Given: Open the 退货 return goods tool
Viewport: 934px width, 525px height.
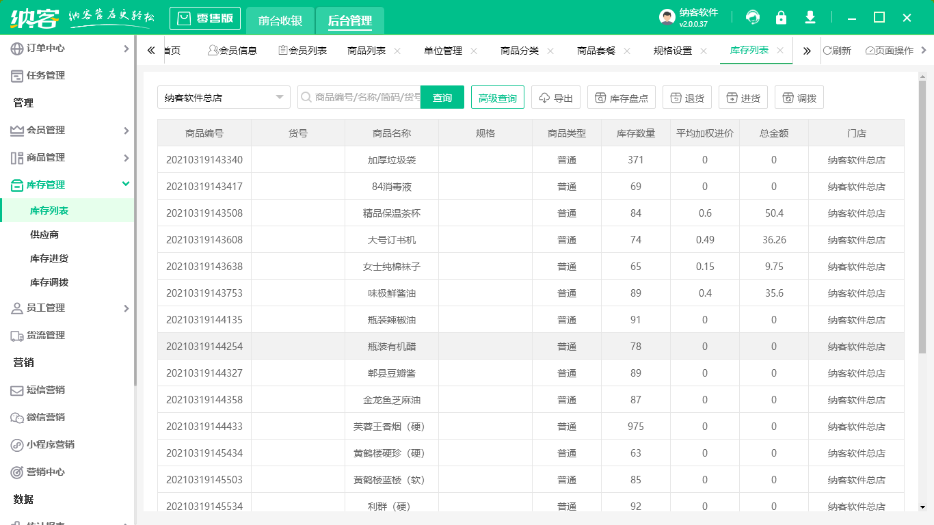Looking at the screenshot, I should (686, 96).
